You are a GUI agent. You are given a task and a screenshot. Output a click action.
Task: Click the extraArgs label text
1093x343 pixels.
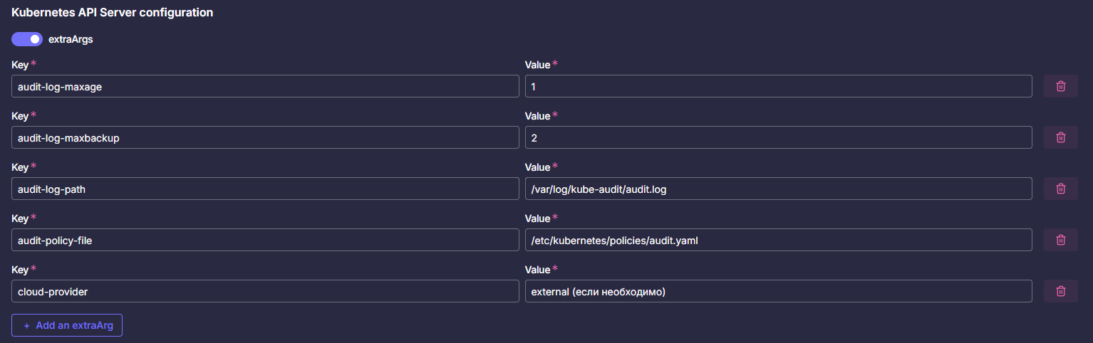tap(71, 39)
